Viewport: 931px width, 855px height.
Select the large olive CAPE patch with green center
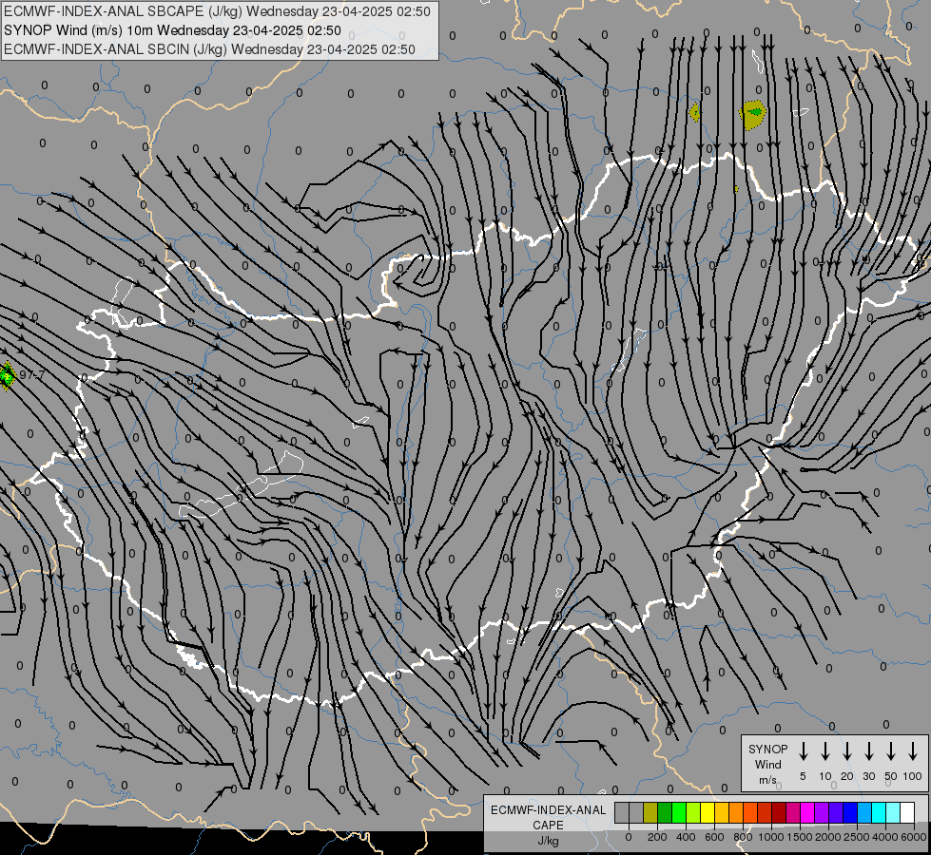point(753,115)
